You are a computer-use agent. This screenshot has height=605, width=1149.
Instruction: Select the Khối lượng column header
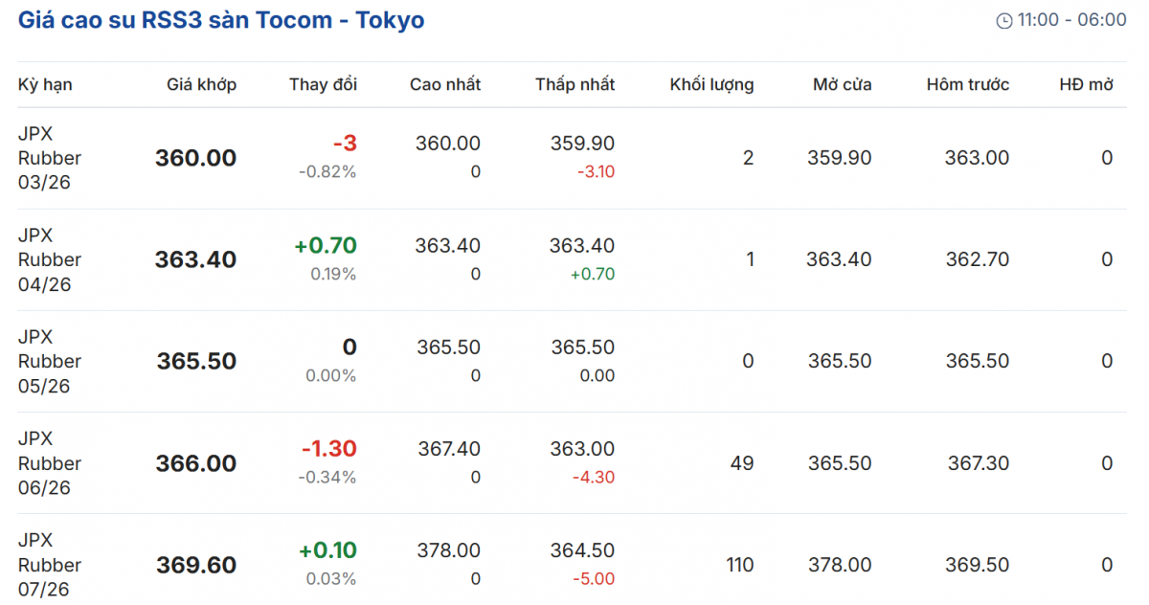[711, 84]
